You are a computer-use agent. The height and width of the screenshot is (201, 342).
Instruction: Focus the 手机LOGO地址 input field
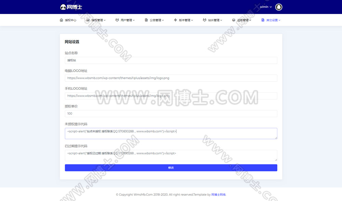click(x=171, y=96)
